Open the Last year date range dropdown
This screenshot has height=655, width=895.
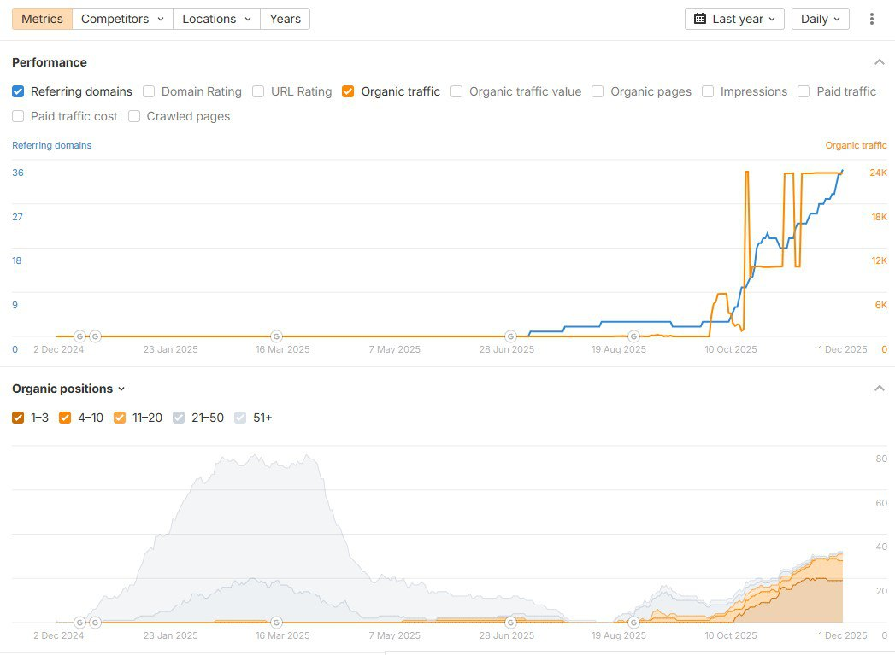(734, 19)
